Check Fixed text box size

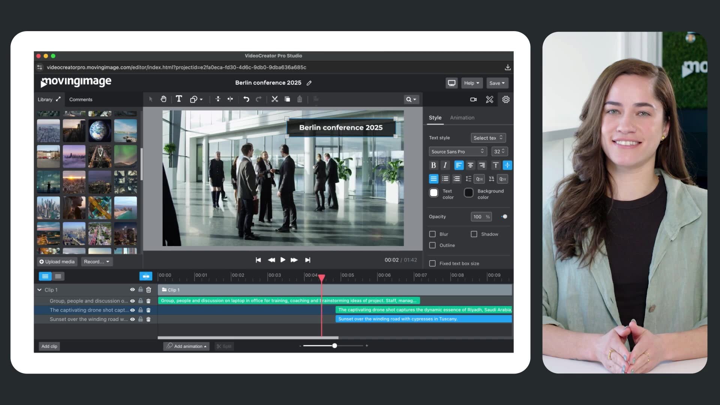click(x=432, y=263)
